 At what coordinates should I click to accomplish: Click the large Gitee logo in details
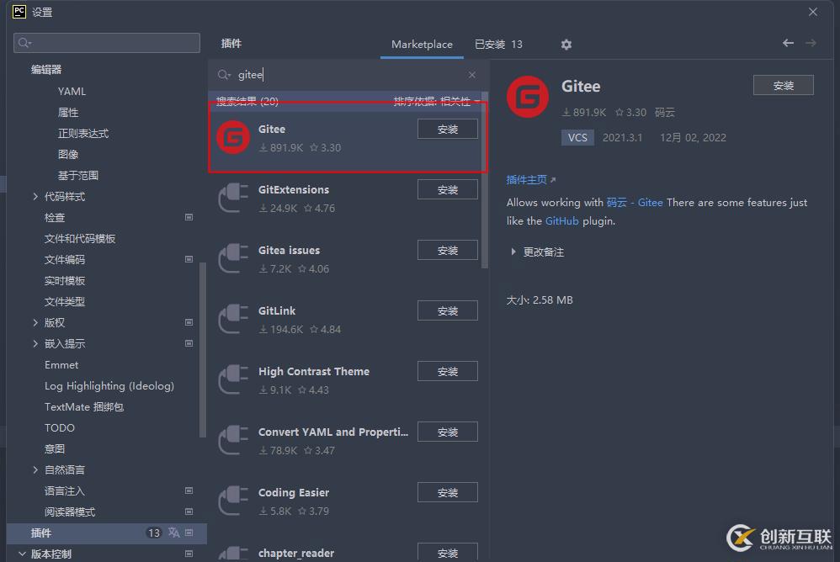pos(528,97)
